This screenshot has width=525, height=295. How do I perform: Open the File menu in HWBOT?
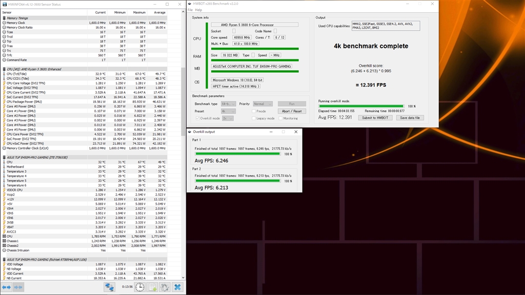click(190, 10)
